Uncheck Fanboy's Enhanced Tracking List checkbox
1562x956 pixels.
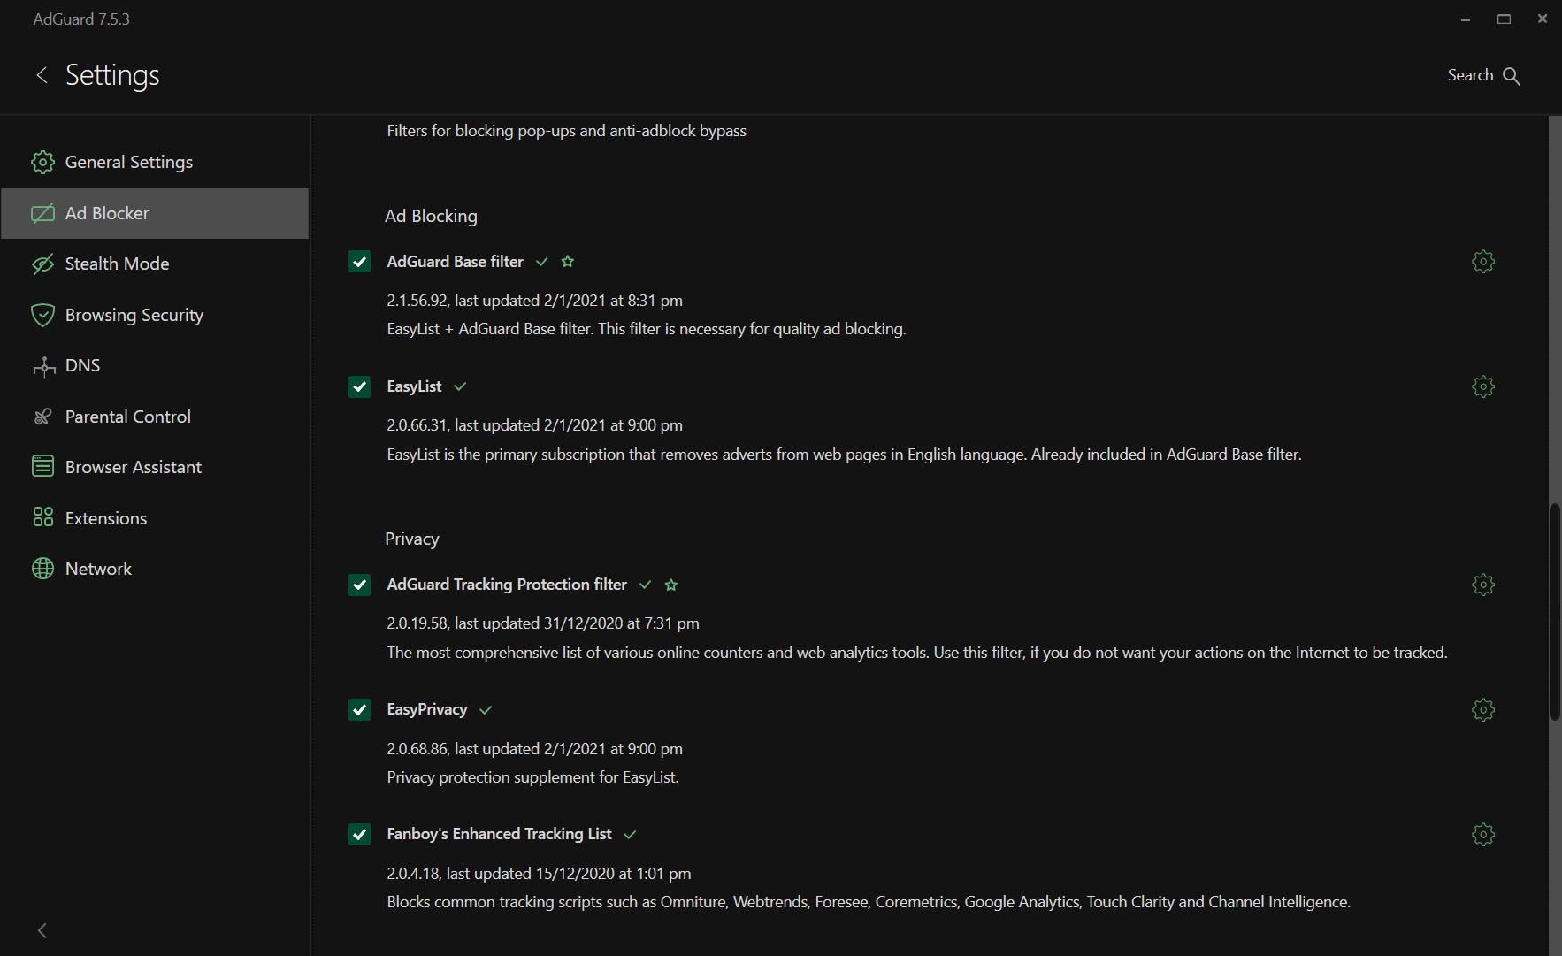point(359,834)
